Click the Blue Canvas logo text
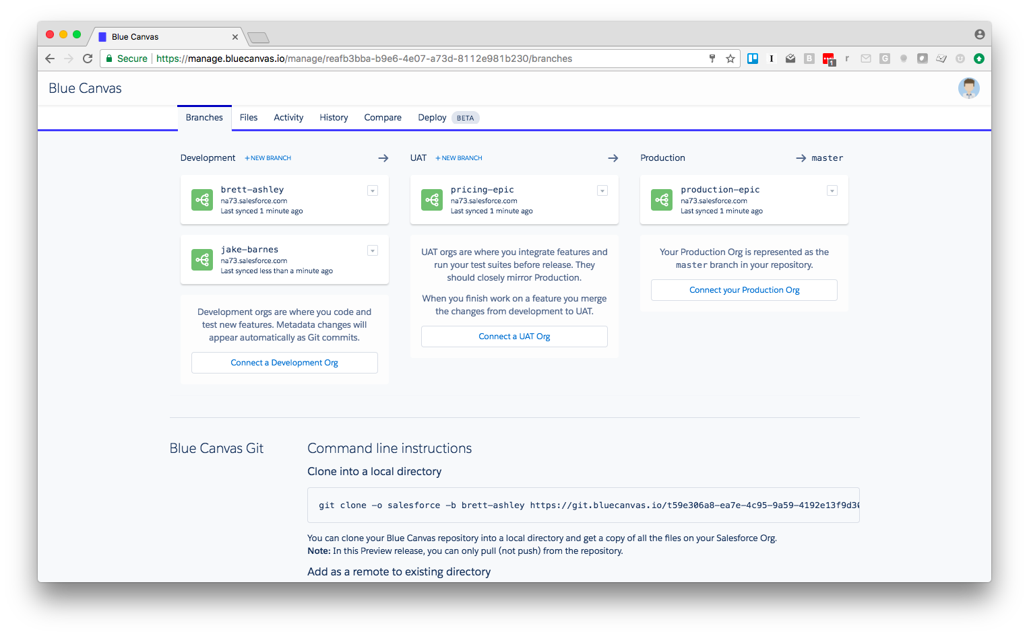 (x=85, y=88)
